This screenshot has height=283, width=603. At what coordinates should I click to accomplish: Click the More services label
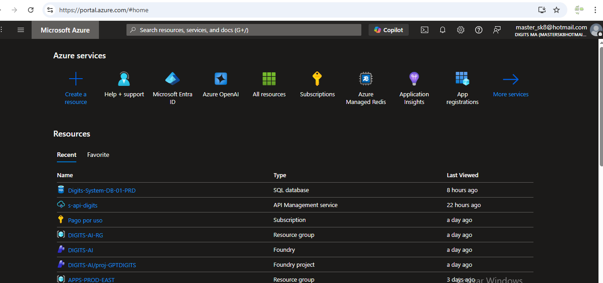coord(511,94)
